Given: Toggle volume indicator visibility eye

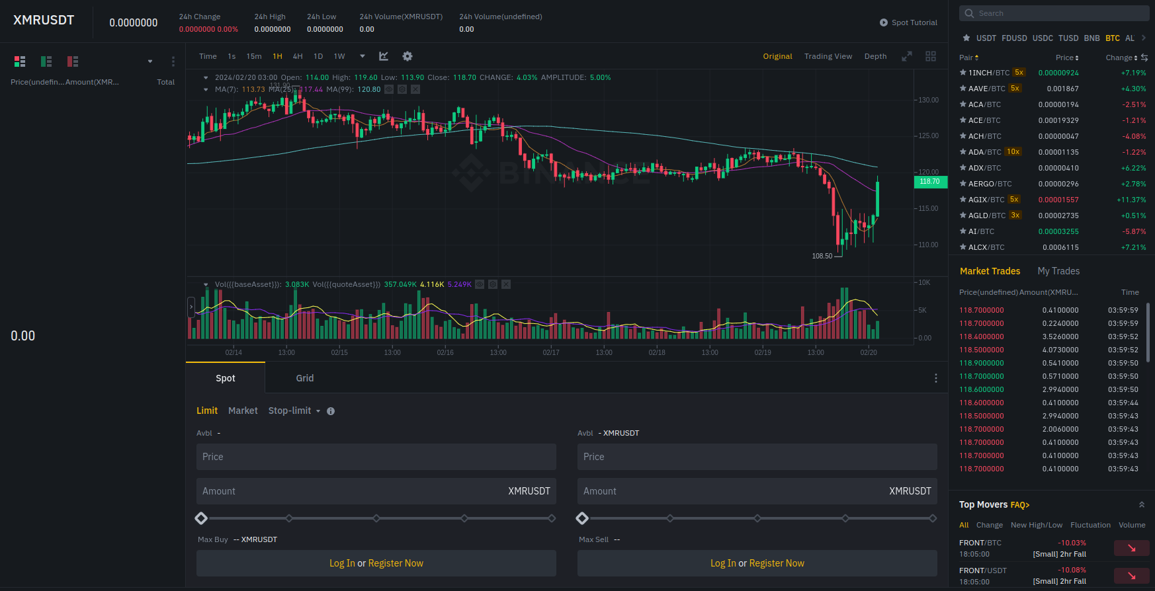Looking at the screenshot, I should 480,284.
